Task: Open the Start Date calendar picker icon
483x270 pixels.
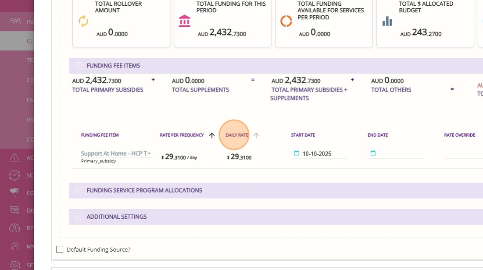Action: pos(297,153)
